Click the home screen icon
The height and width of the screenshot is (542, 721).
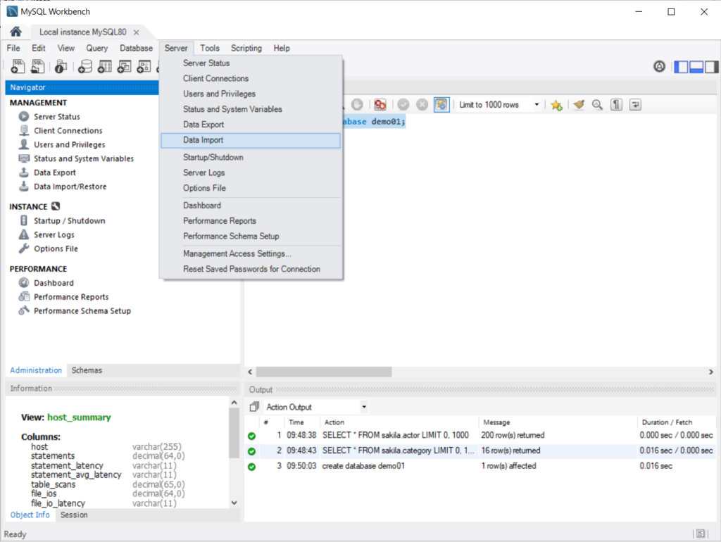[15, 31]
